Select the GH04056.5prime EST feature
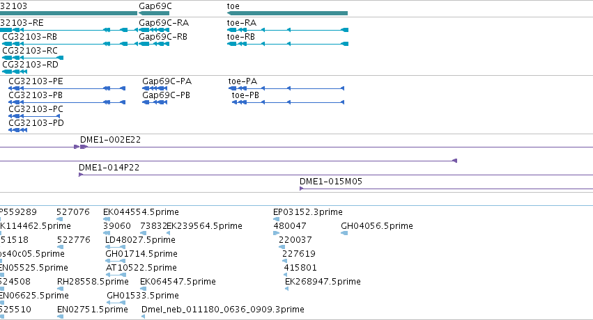The height and width of the screenshot is (320, 593). pos(344,233)
